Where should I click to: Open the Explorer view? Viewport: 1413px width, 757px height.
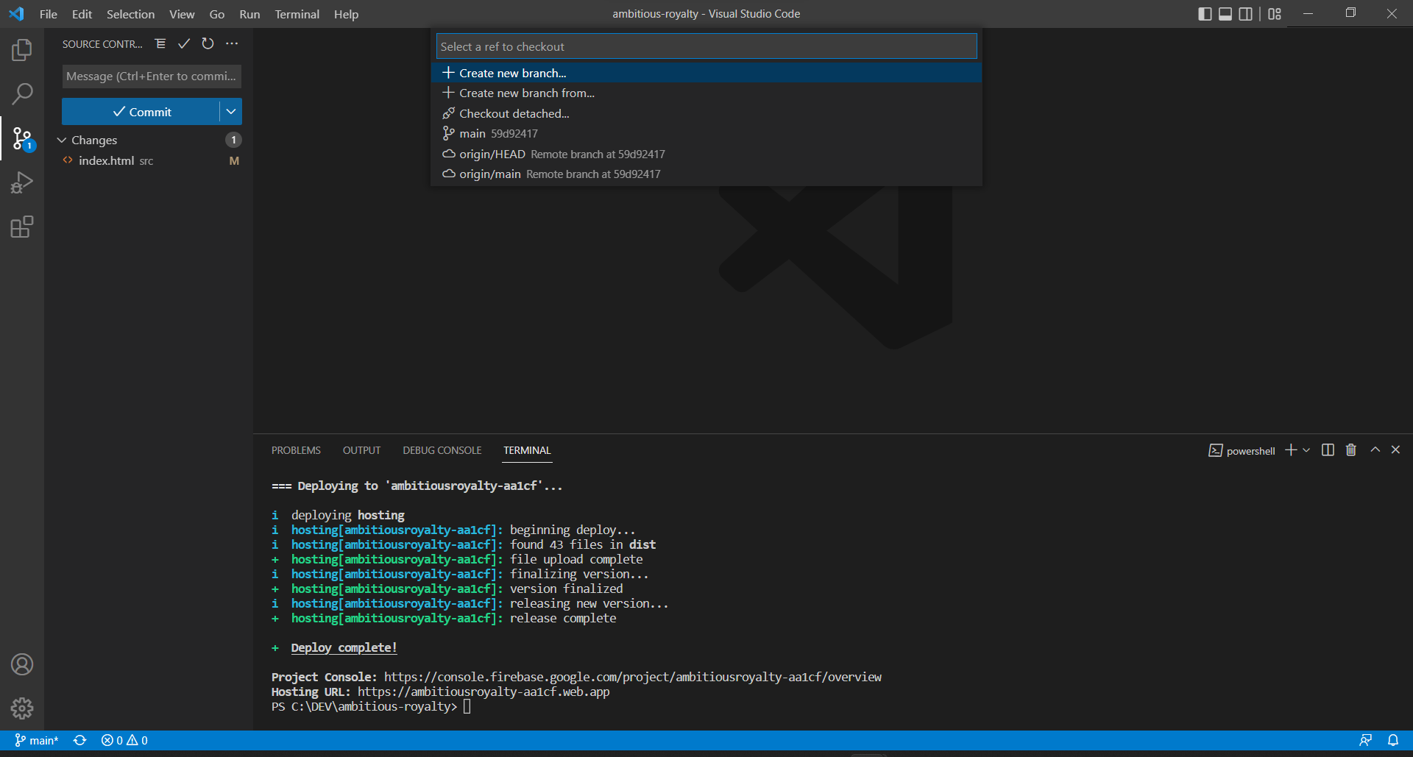22,50
